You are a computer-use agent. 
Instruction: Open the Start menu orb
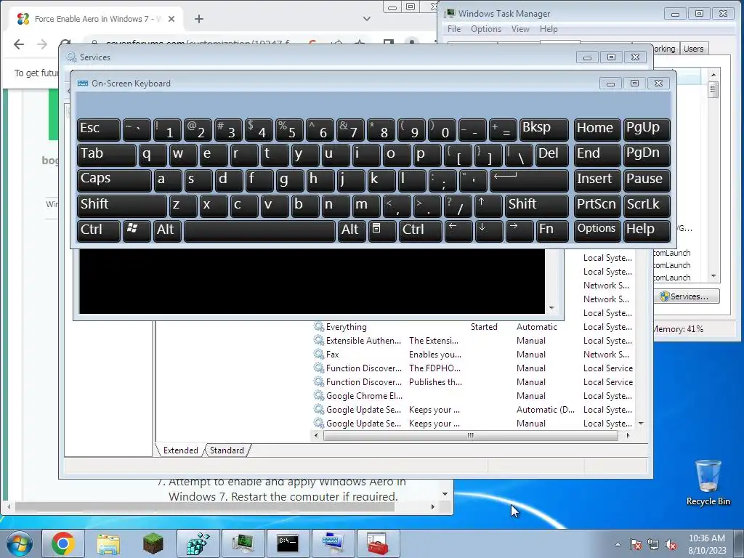click(x=19, y=543)
